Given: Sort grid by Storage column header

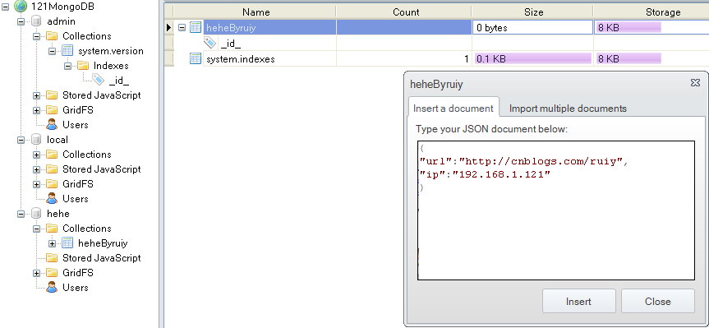Looking at the screenshot, I should (x=663, y=12).
